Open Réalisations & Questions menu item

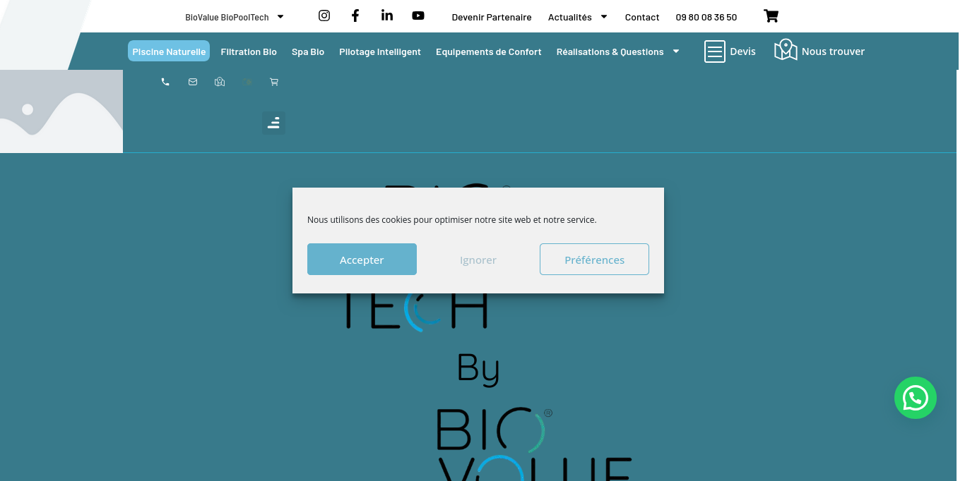pos(610,51)
